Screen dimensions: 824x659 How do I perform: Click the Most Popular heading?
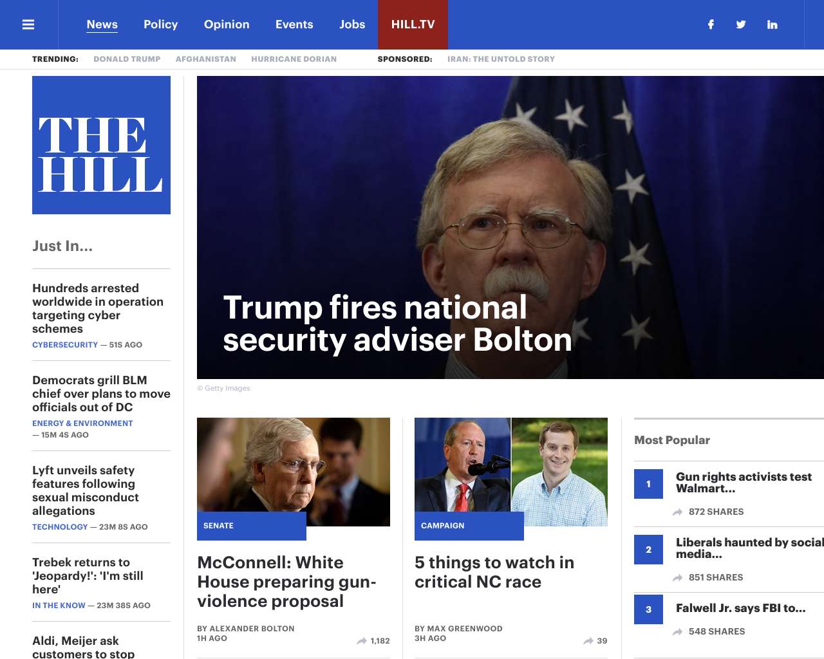[x=672, y=440]
